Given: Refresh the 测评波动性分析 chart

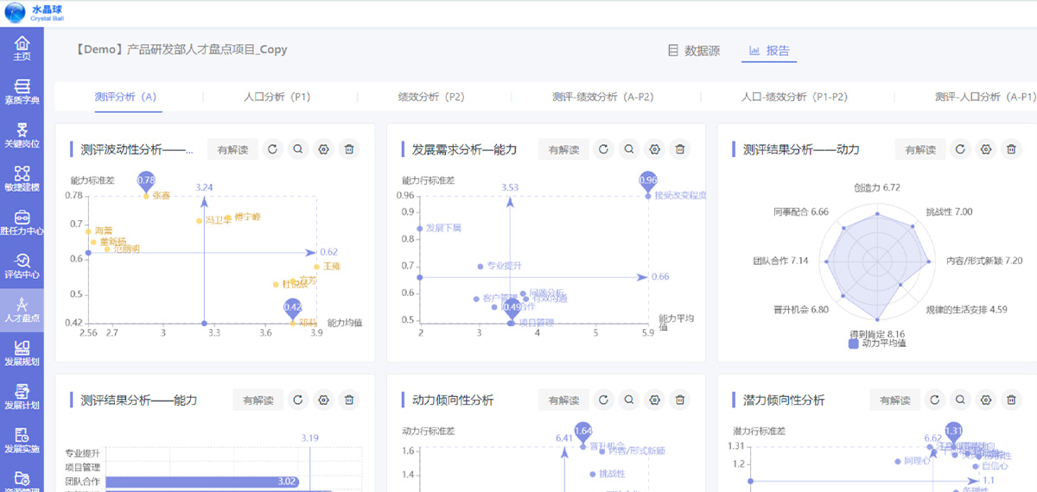Looking at the screenshot, I should point(272,149).
